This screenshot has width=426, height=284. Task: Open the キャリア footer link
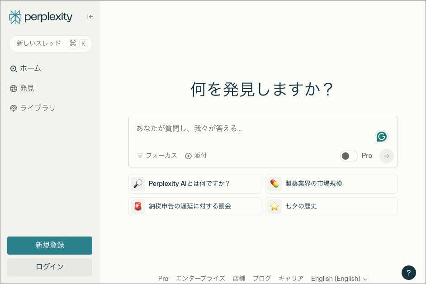click(291, 279)
